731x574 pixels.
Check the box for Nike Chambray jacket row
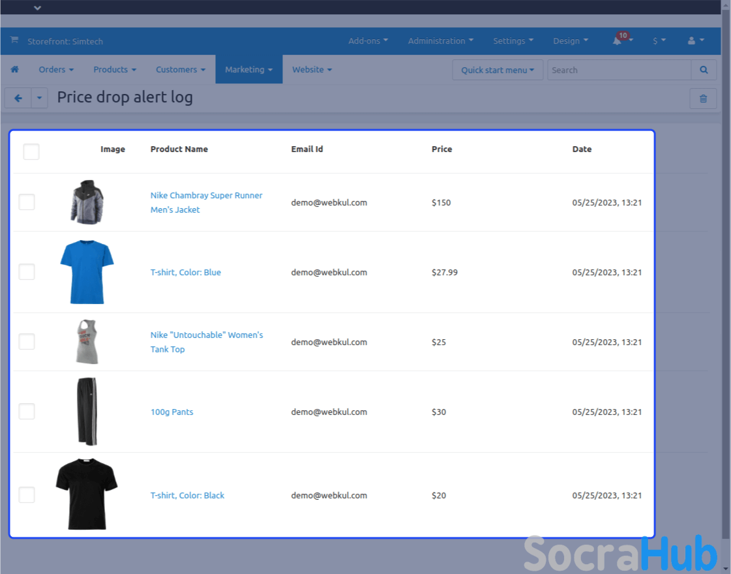pyautogui.click(x=27, y=202)
